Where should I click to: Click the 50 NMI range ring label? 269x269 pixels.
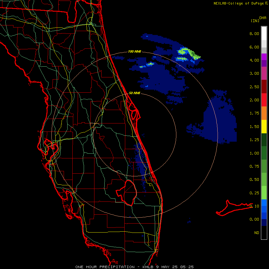point(134,93)
